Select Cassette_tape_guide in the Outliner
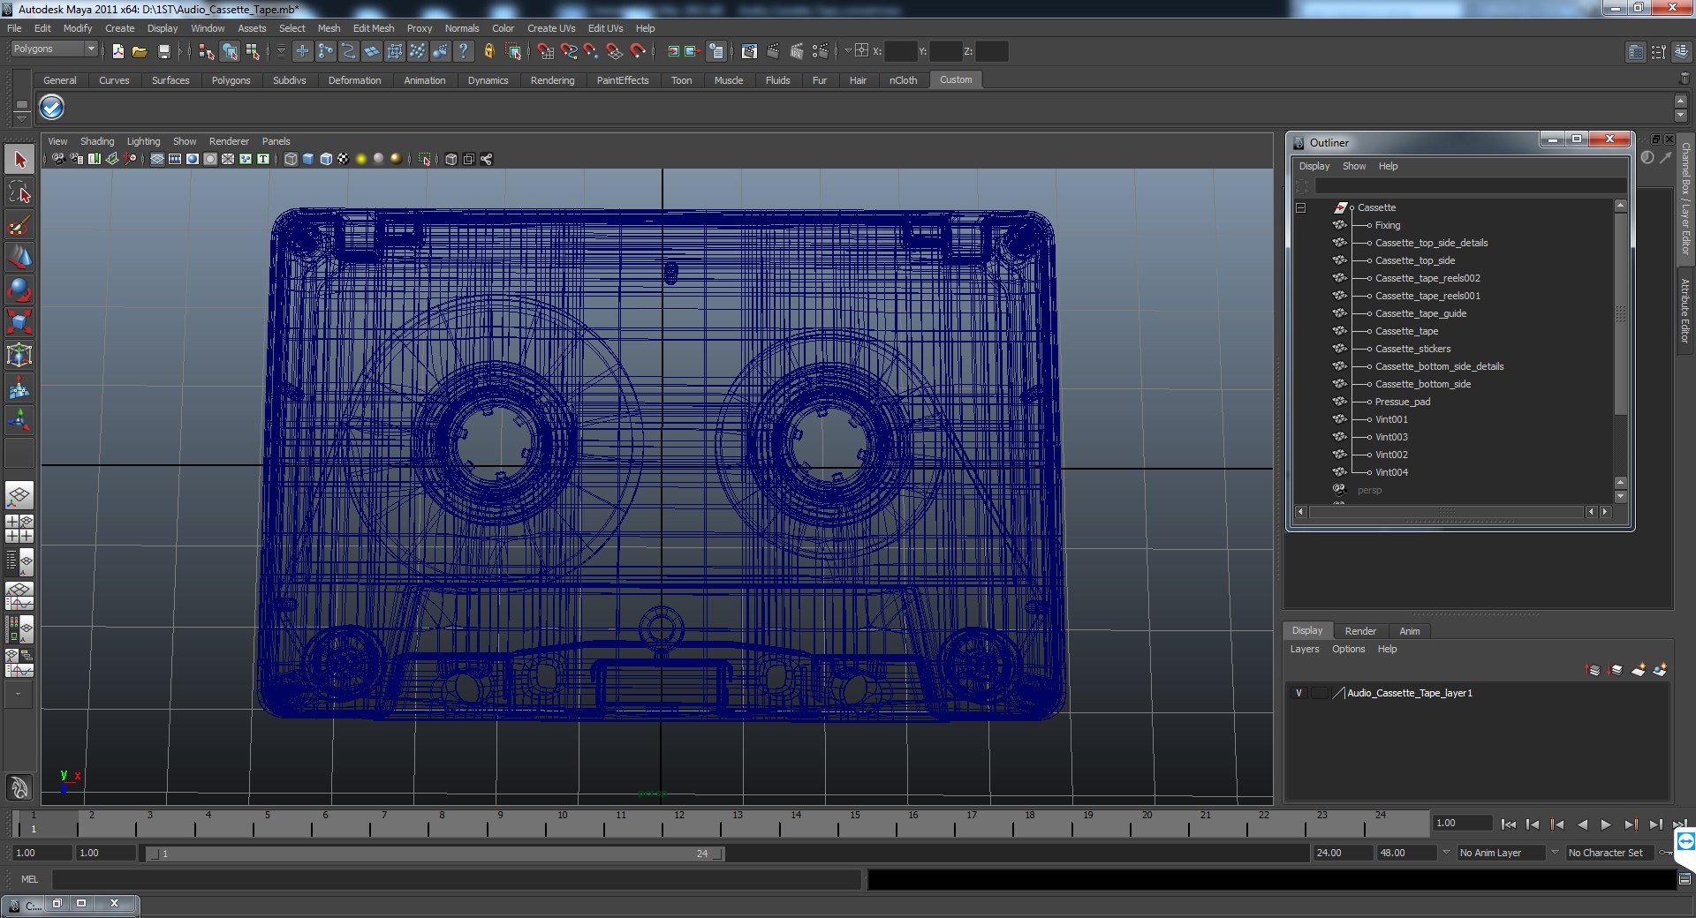Image resolution: width=1696 pixels, height=918 pixels. click(1420, 313)
